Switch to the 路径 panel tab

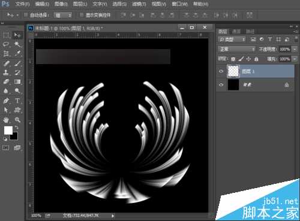250,31
